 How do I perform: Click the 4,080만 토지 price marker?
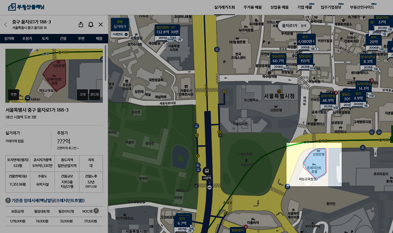(306, 42)
